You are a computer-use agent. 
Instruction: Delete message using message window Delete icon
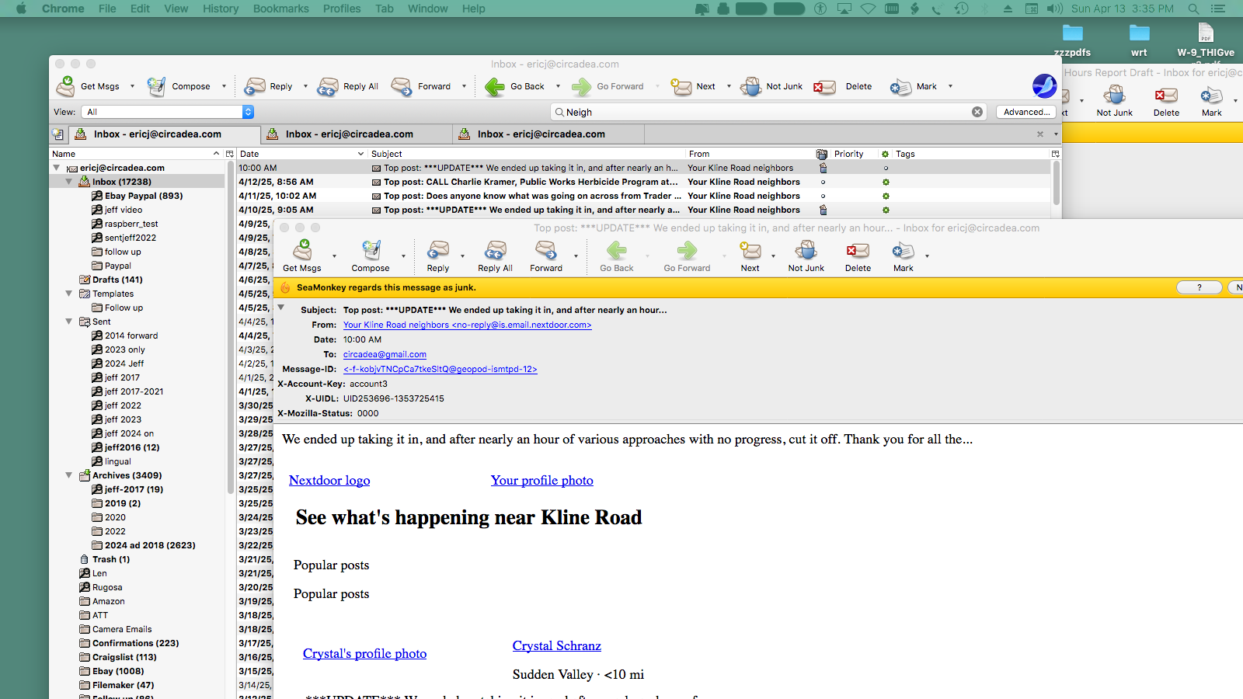[x=858, y=256]
